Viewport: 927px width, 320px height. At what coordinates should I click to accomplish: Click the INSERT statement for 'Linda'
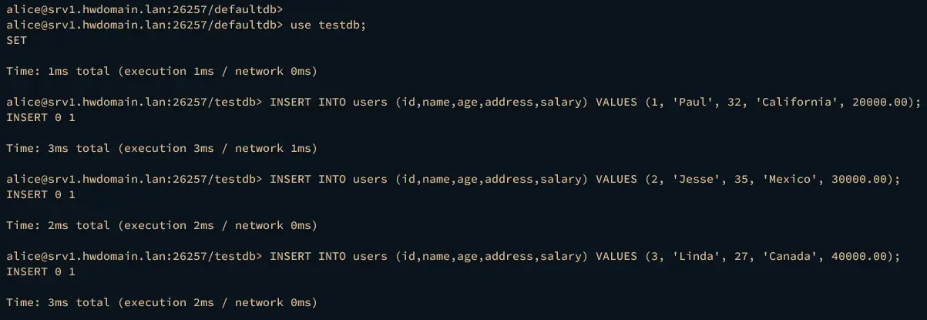click(585, 257)
